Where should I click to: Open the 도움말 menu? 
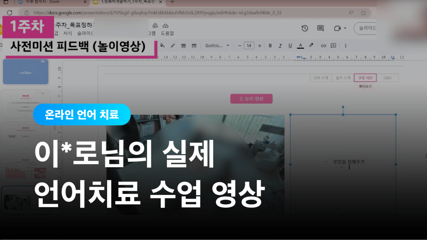(167, 33)
